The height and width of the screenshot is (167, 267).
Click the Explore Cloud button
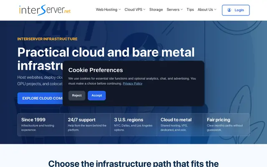(40, 99)
